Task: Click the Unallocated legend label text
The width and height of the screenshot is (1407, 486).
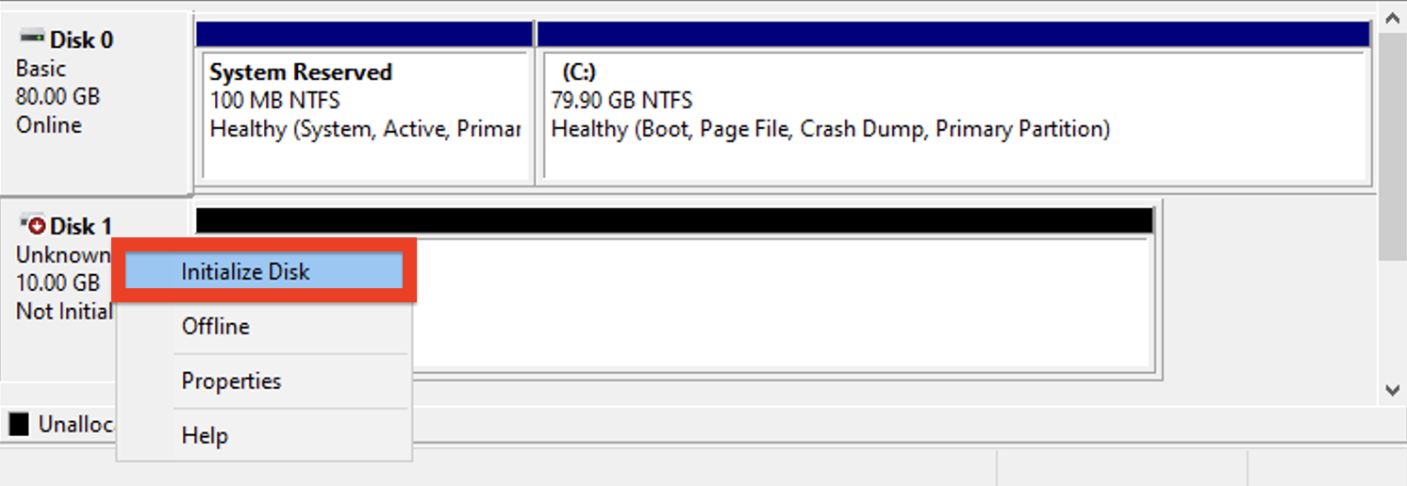Action: pyautogui.click(x=75, y=425)
